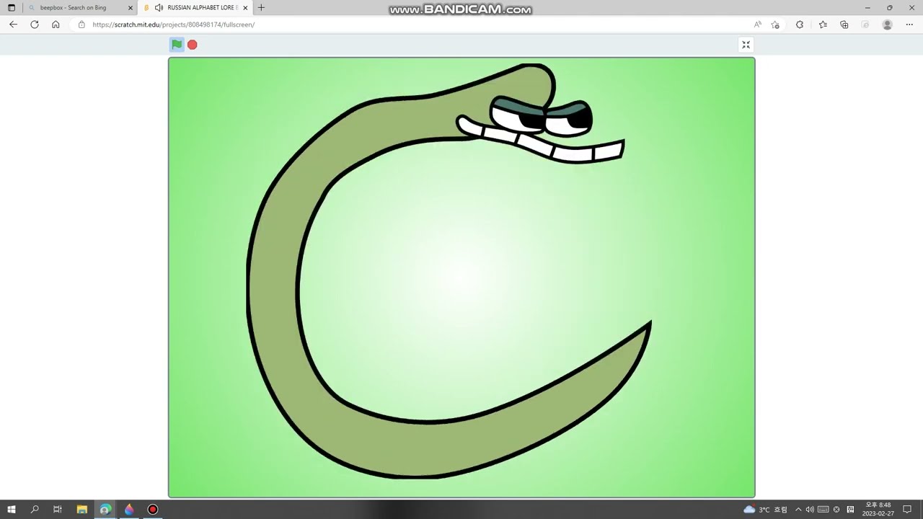Open the volume control in the tray
The image size is (923, 519).
point(810,510)
